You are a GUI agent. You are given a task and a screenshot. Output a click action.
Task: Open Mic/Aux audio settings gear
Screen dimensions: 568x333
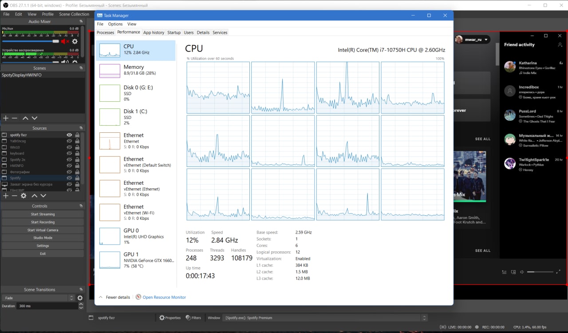75,41
